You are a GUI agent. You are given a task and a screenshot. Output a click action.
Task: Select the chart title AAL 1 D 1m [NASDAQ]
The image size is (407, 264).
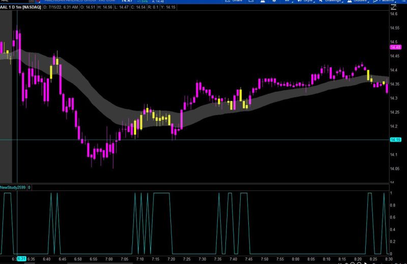(x=21, y=7)
